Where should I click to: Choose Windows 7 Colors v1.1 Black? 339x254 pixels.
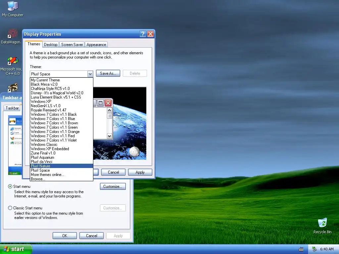coord(61,114)
